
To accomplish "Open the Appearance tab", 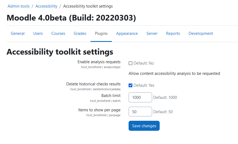I will (127, 34).
